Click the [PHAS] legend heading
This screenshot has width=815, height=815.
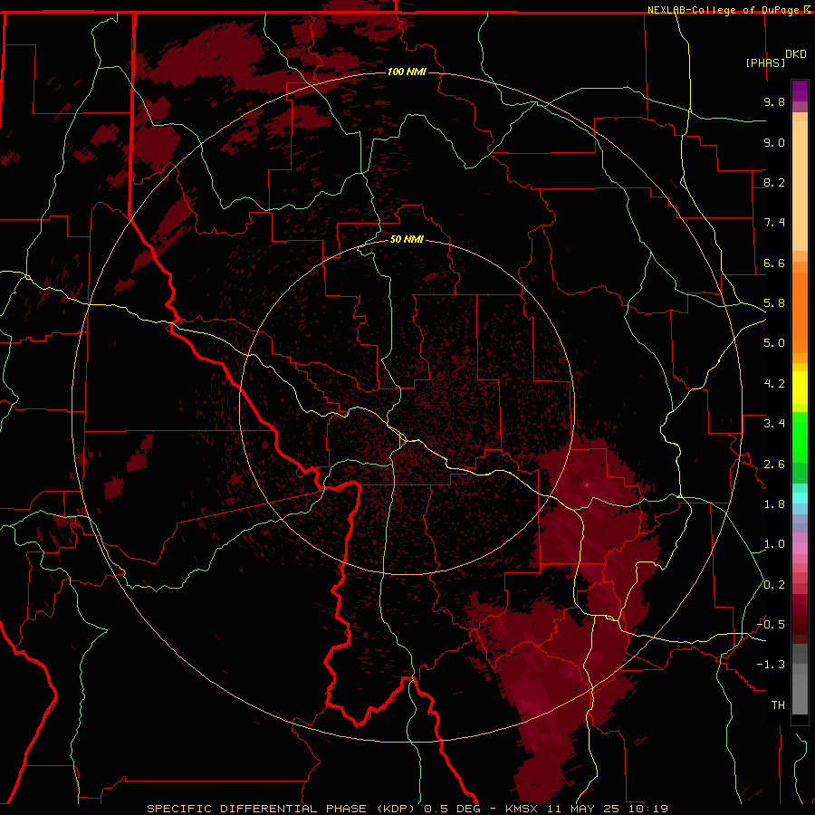(x=765, y=62)
